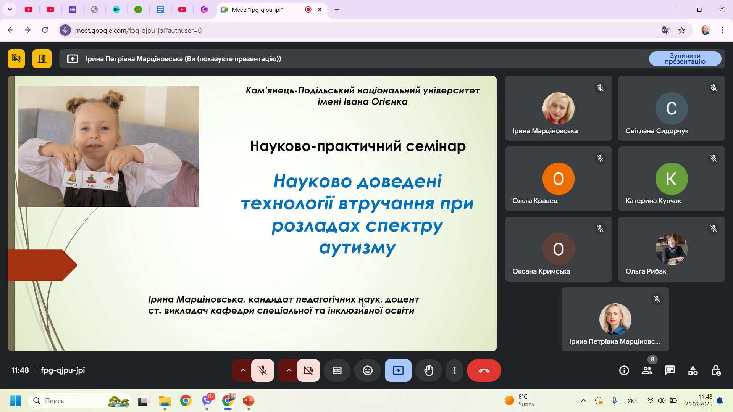Click the stop presentation button
Image resolution: width=733 pixels, height=412 pixels.
click(x=685, y=59)
